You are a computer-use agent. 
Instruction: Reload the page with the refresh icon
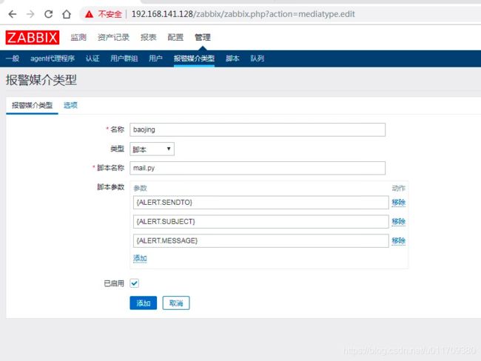pyautogui.click(x=48, y=14)
